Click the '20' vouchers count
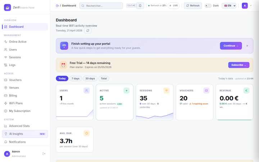Screen dimensions: 259x162 (x=183, y=98)
